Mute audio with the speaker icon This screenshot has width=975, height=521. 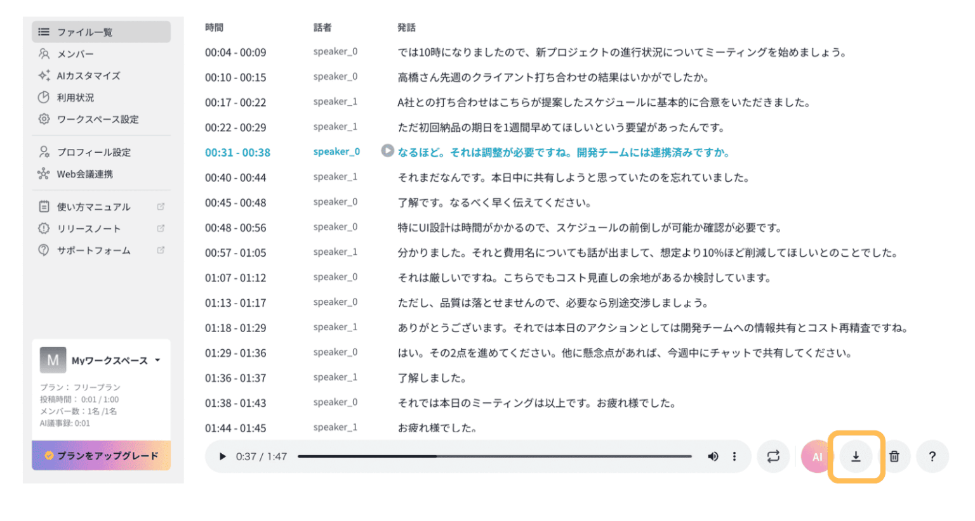(x=713, y=456)
